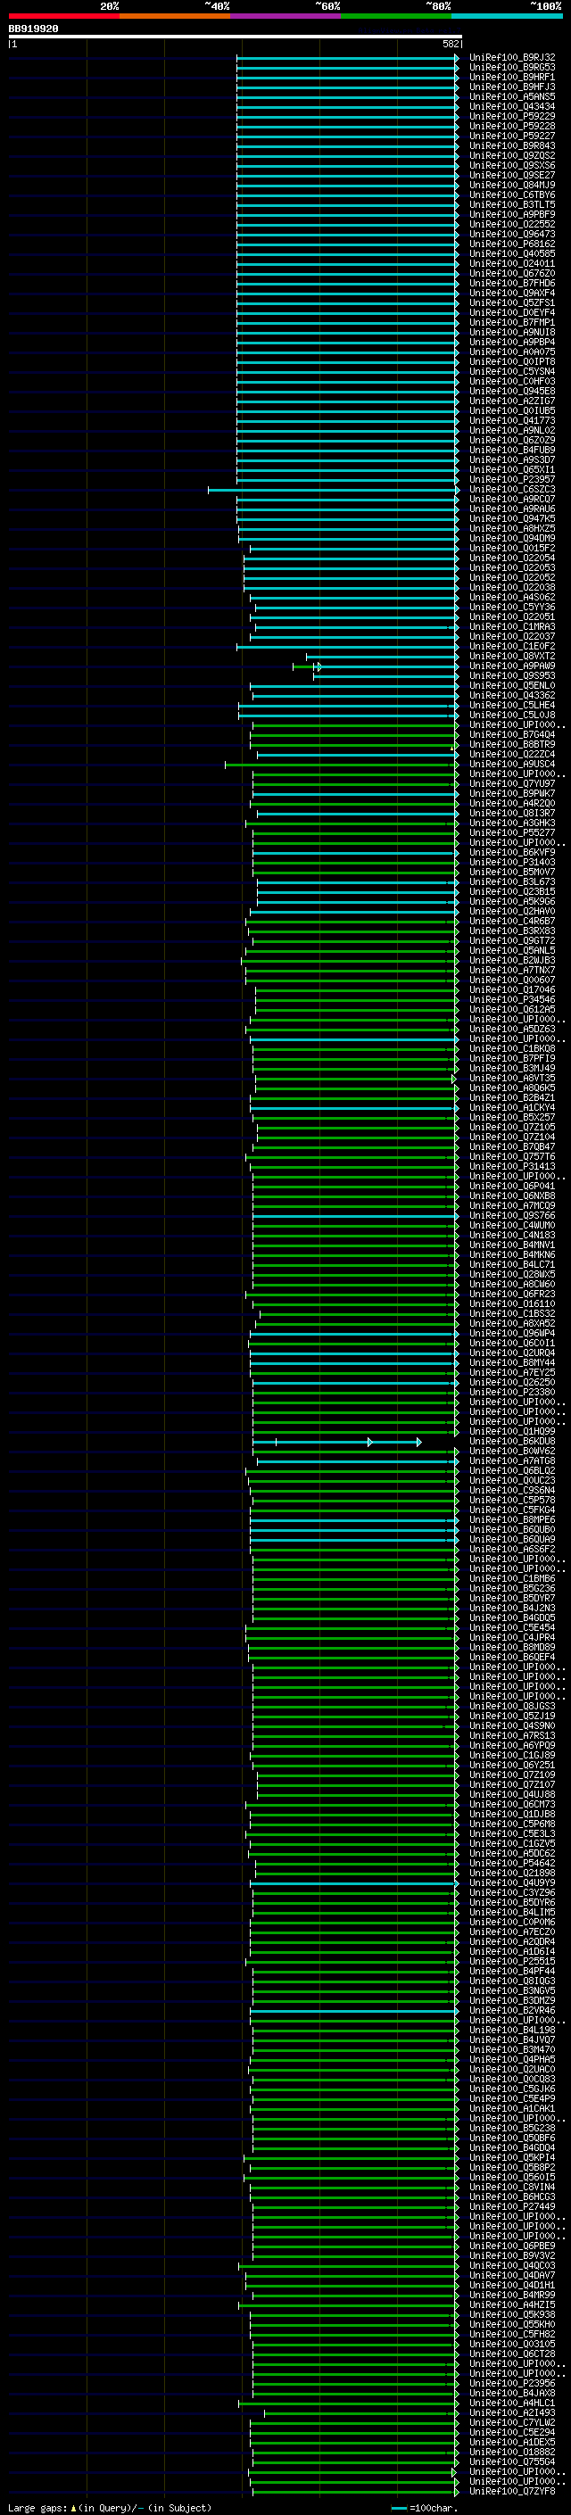The image size is (571, 2515).
Task: Click the UniRef100_P59227 label
Action: [x=512, y=136]
